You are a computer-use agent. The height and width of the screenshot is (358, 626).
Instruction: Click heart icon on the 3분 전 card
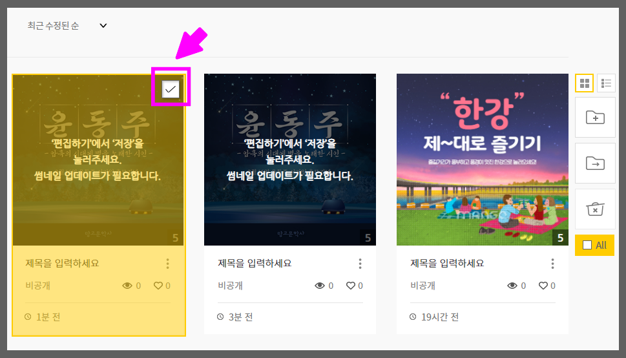351,286
